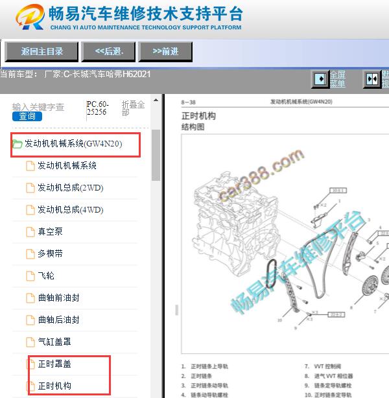Viewport: 389px width, 398px height.
Task: Open the 曲轴后油封 page
Action: tap(58, 320)
